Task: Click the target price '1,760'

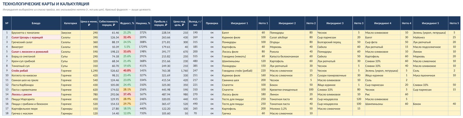Action: [179, 71]
